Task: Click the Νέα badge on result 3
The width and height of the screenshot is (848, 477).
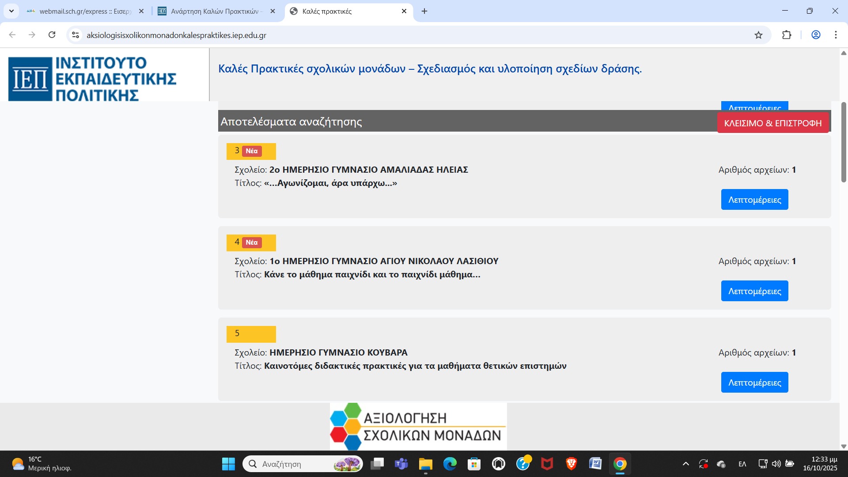Action: [x=252, y=151]
